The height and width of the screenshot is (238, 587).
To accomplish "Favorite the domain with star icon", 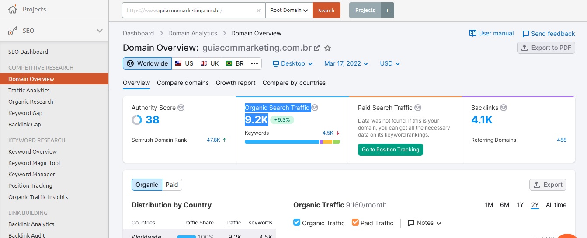I will point(328,48).
